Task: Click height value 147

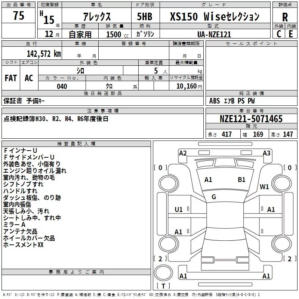Action: [x=288, y=134]
